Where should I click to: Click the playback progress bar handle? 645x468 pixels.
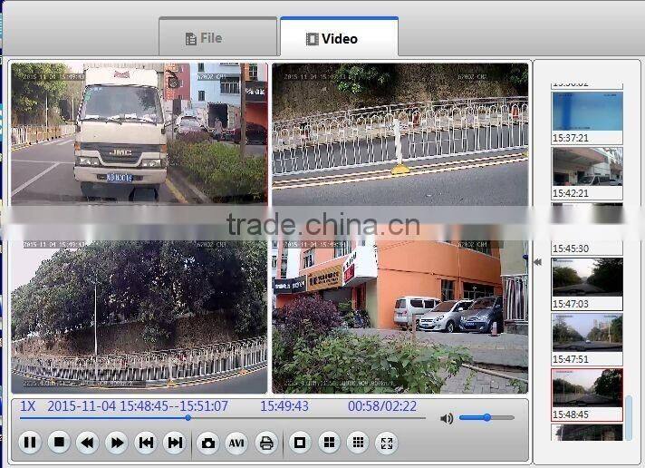tap(188, 418)
